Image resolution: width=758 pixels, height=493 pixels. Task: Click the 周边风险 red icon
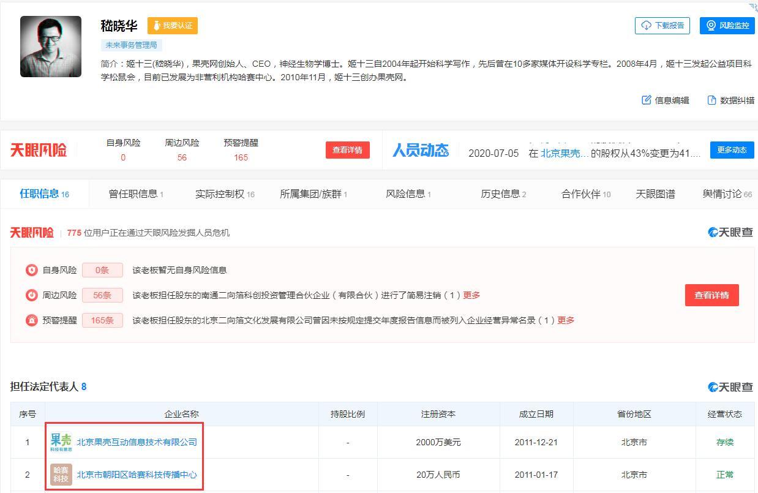(x=32, y=295)
